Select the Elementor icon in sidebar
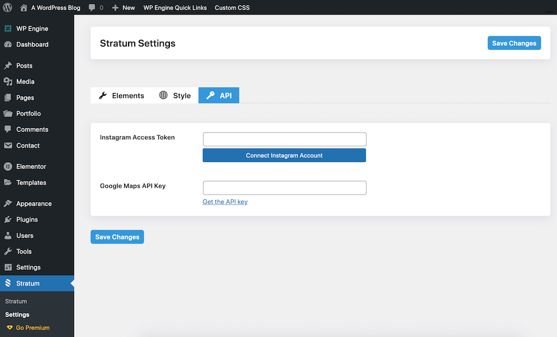The width and height of the screenshot is (557, 337). coord(8,167)
